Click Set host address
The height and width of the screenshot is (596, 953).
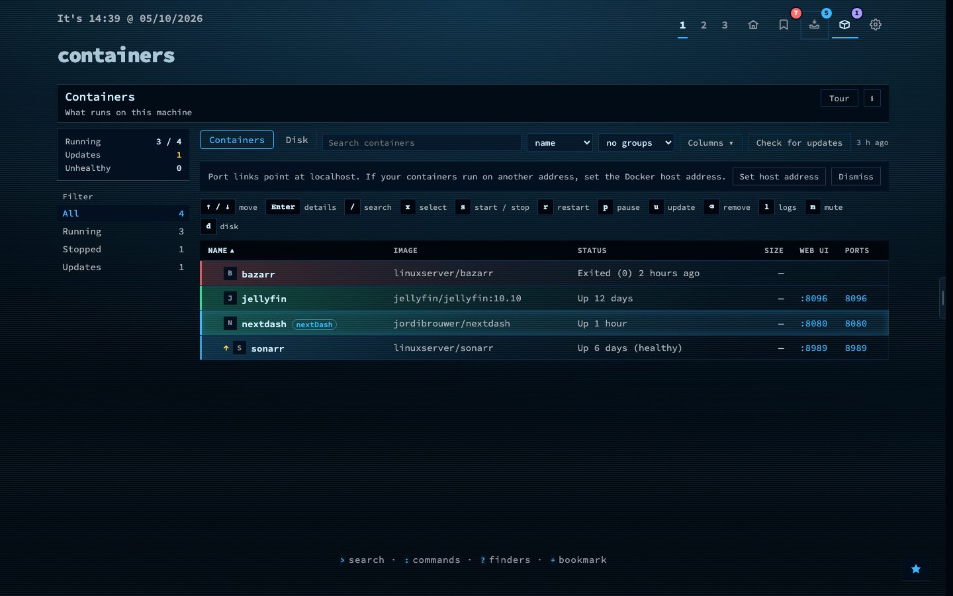(x=779, y=177)
